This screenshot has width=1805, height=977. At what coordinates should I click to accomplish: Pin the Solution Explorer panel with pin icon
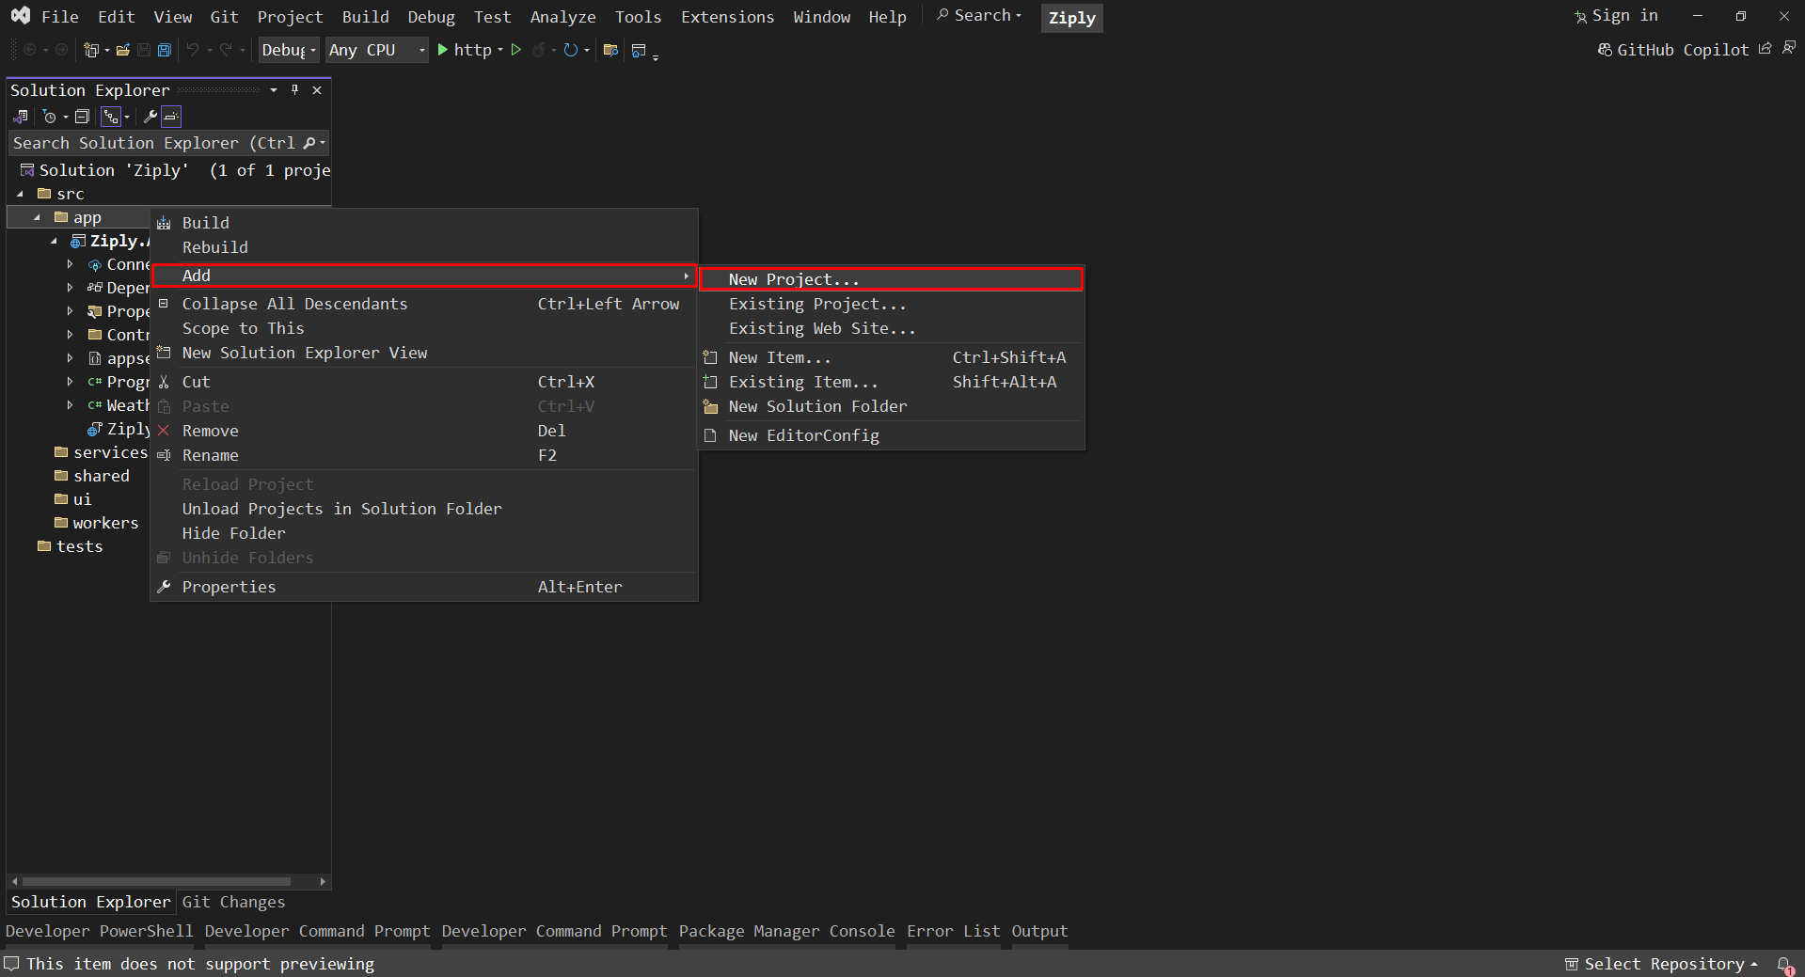pos(294,90)
